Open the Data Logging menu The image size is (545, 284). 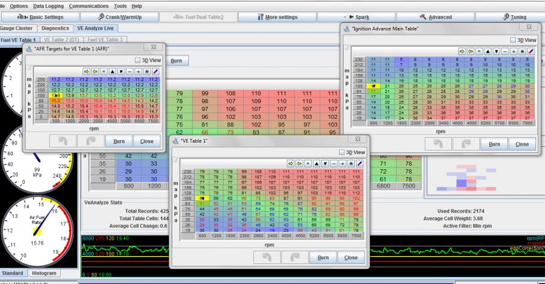point(49,5)
